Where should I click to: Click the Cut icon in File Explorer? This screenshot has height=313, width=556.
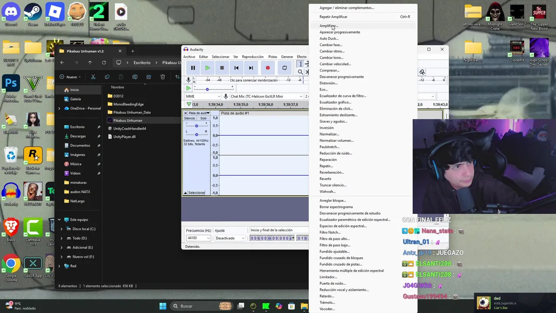(x=93, y=77)
